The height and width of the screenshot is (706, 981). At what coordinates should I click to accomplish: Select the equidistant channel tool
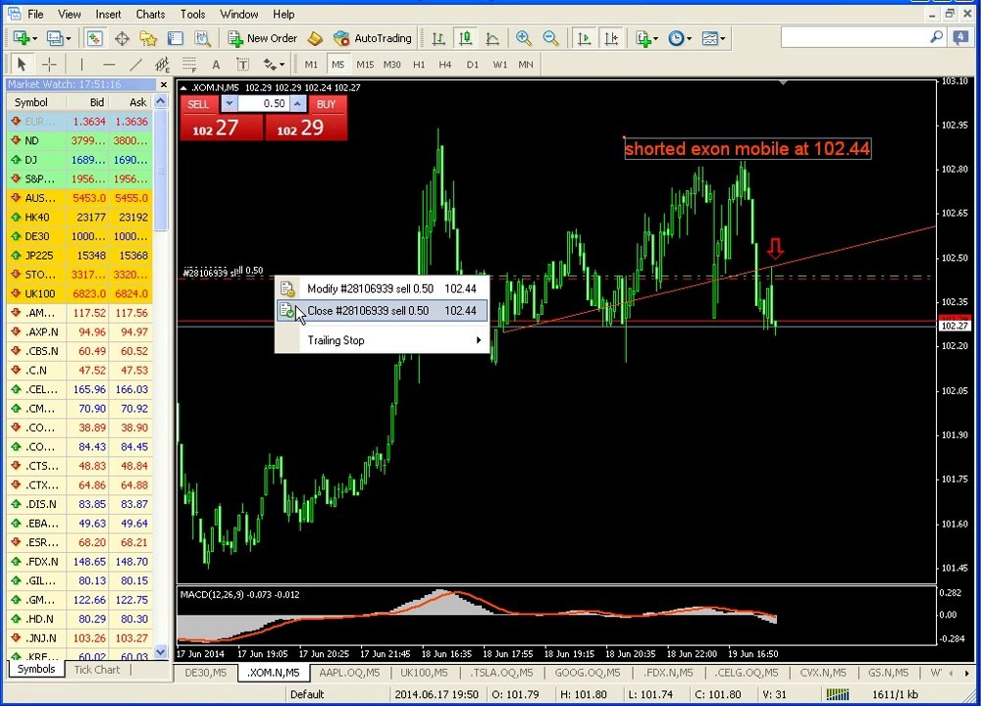click(x=162, y=65)
